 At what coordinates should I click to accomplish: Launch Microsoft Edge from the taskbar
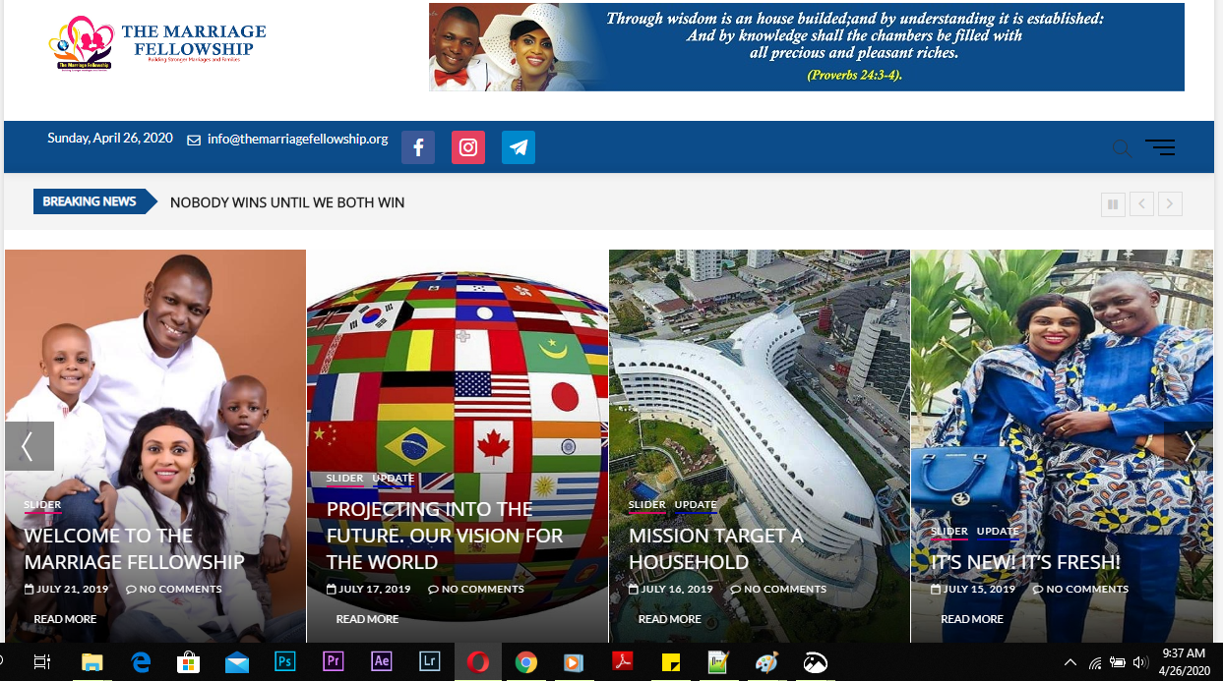141,662
